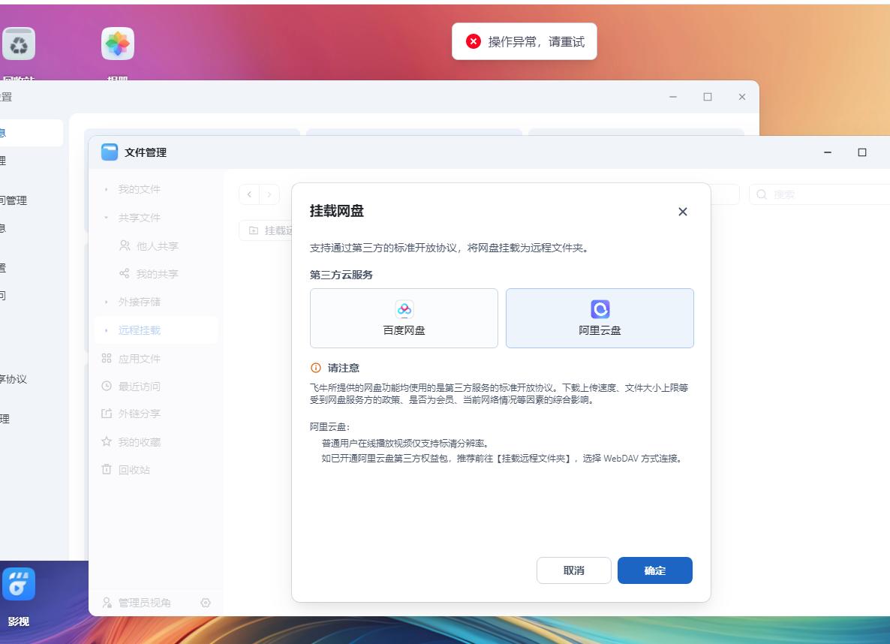The width and height of the screenshot is (890, 644).
Task: Minimize the settings window behind
Action: tap(673, 97)
